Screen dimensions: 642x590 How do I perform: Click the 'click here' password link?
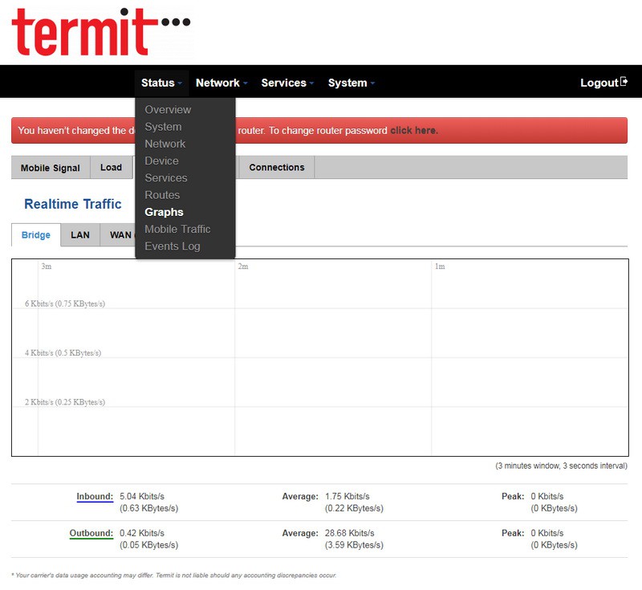(414, 131)
